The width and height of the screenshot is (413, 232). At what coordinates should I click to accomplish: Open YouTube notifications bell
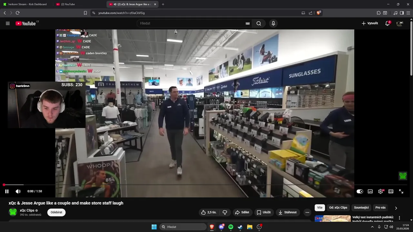[x=388, y=24]
